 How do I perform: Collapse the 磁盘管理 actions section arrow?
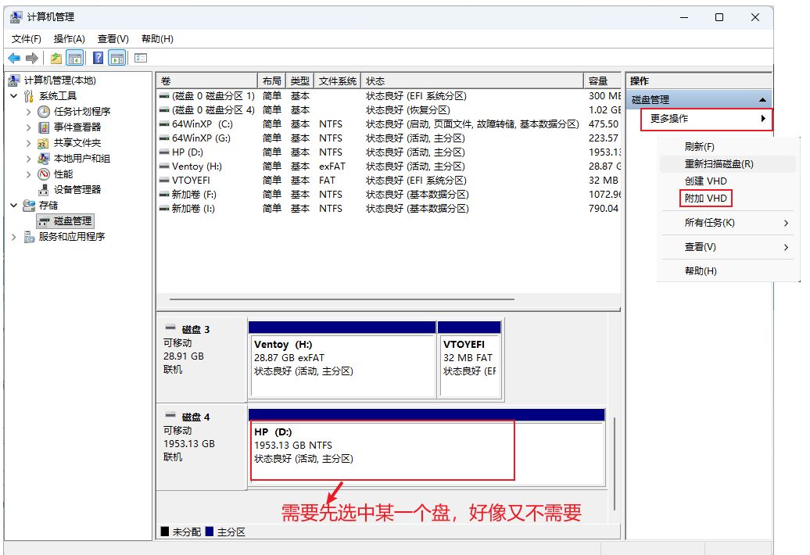pyautogui.click(x=762, y=100)
